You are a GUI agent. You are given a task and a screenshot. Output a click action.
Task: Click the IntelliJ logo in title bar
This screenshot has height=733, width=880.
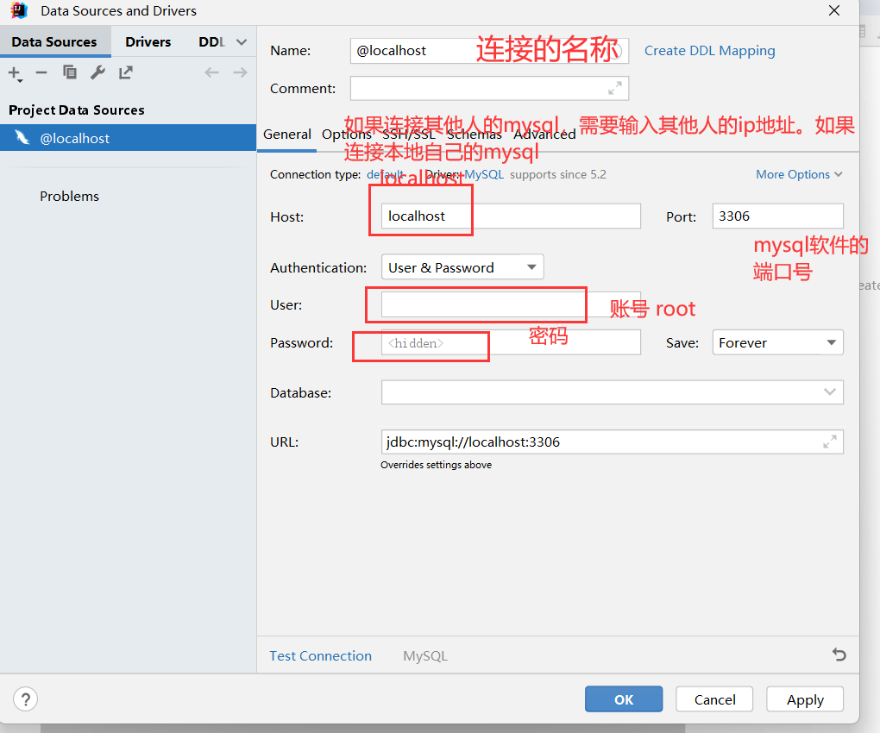(19, 10)
